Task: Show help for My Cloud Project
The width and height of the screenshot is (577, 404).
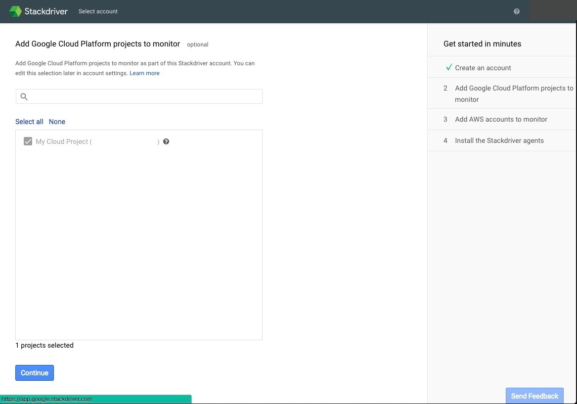Action: 166,141
